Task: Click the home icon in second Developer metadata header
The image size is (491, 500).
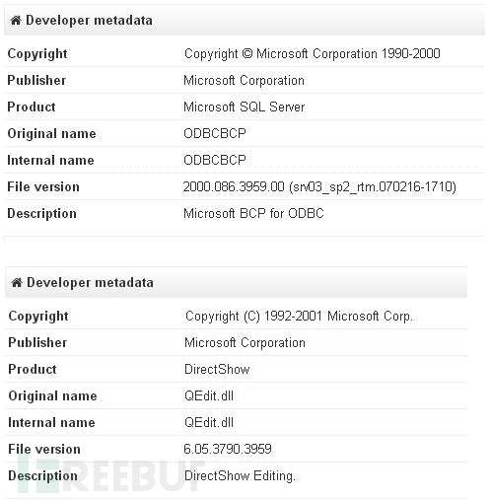Action: coord(17,282)
